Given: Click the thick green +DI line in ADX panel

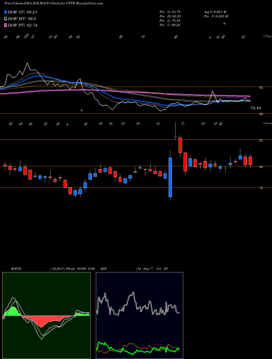Looking at the screenshot, I should click(x=138, y=350).
